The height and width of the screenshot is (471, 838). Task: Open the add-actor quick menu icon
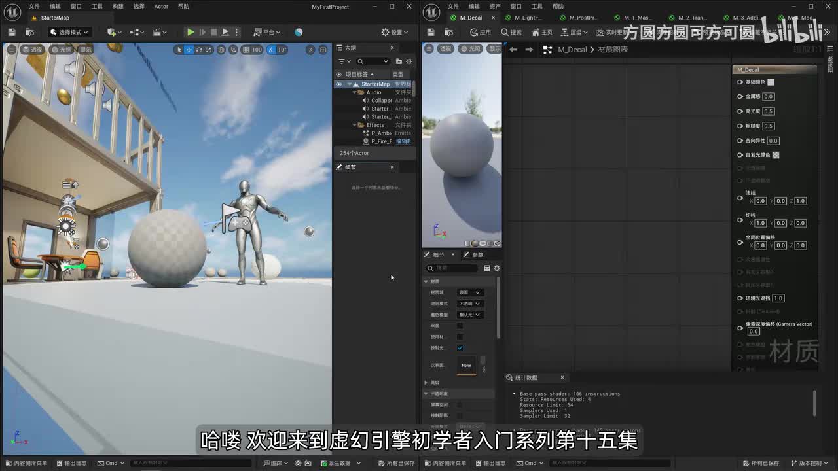coord(113,32)
